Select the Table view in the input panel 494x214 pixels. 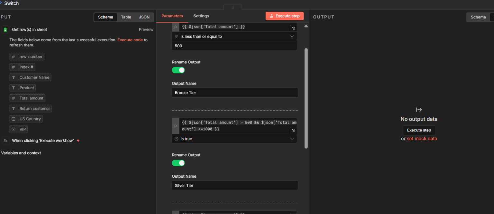[x=126, y=17]
